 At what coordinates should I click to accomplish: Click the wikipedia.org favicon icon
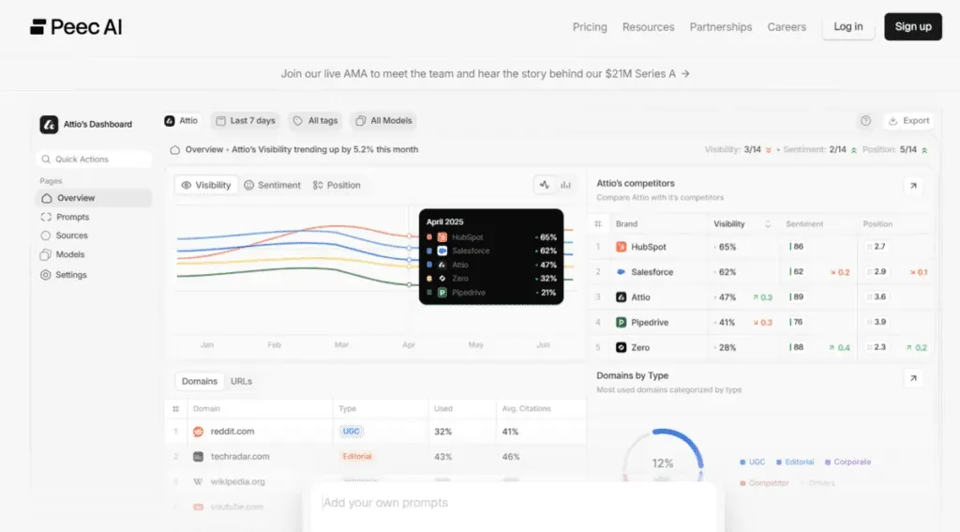pyautogui.click(x=199, y=481)
